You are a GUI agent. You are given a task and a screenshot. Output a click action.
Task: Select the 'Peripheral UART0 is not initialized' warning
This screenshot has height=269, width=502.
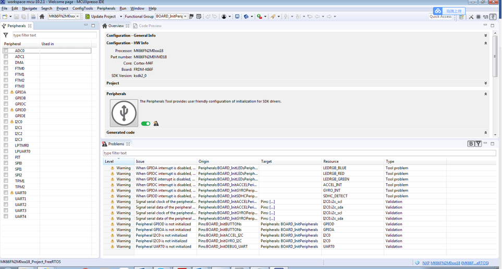coord(299,247)
